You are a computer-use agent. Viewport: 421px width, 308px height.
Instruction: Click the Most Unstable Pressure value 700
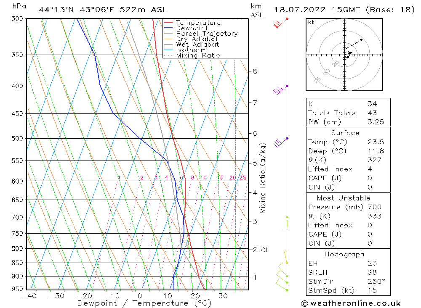[x=375, y=207]
